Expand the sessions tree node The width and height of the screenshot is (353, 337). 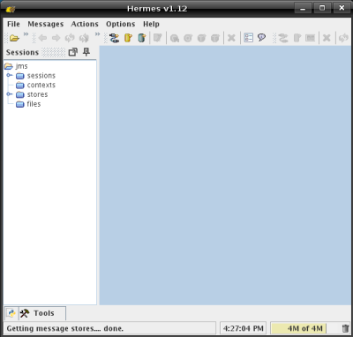(10, 75)
